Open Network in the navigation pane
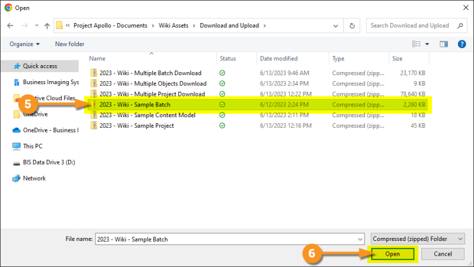This screenshot has height=267, width=474. pyautogui.click(x=34, y=178)
